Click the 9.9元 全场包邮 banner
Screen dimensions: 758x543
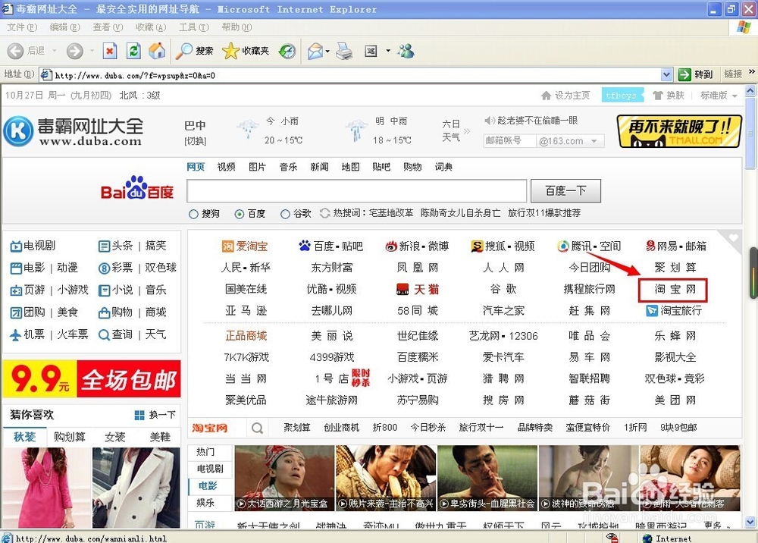[x=92, y=378]
